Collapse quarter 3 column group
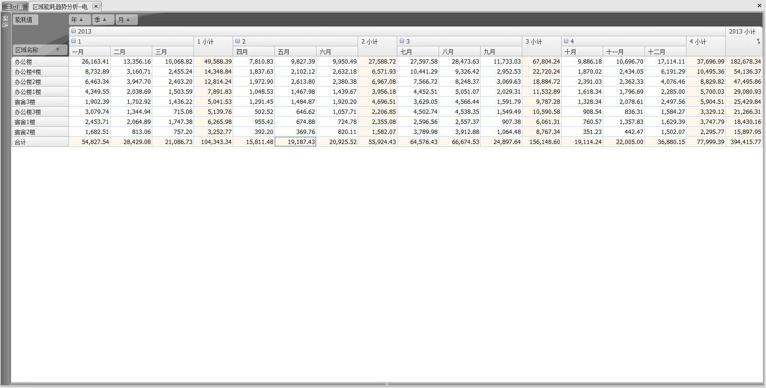The height and width of the screenshot is (388, 766). 402,41
